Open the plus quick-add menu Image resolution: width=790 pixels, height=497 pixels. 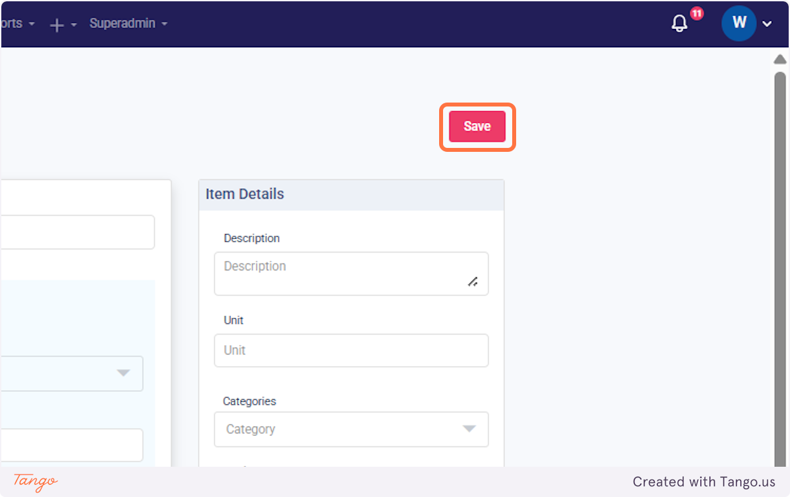pos(63,24)
